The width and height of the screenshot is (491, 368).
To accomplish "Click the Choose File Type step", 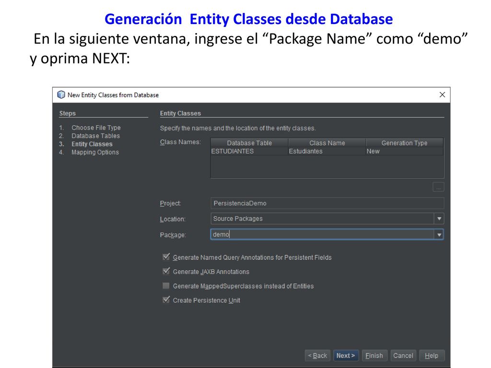I will tap(96, 127).
